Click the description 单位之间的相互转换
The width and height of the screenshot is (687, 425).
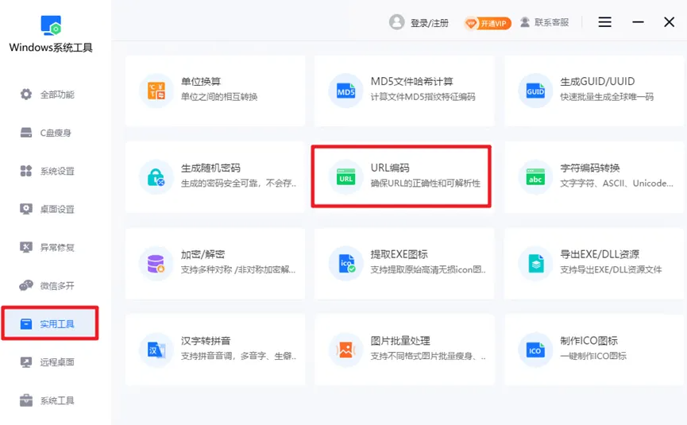(x=219, y=97)
